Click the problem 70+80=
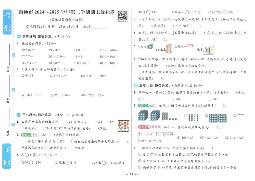255x181 pixels. [x=28, y=50]
